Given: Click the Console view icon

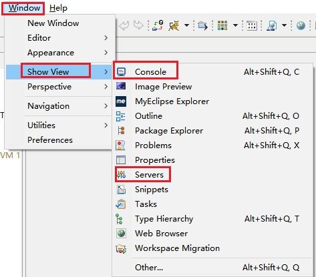Looking at the screenshot, I should pyautogui.click(x=121, y=72).
